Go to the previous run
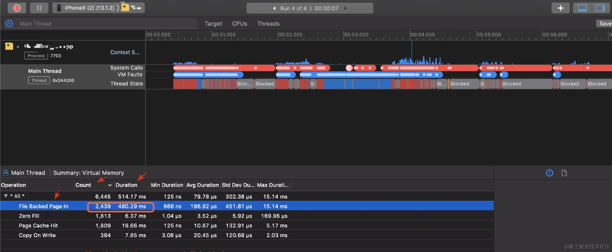The width and height of the screenshot is (612, 252). point(274,8)
